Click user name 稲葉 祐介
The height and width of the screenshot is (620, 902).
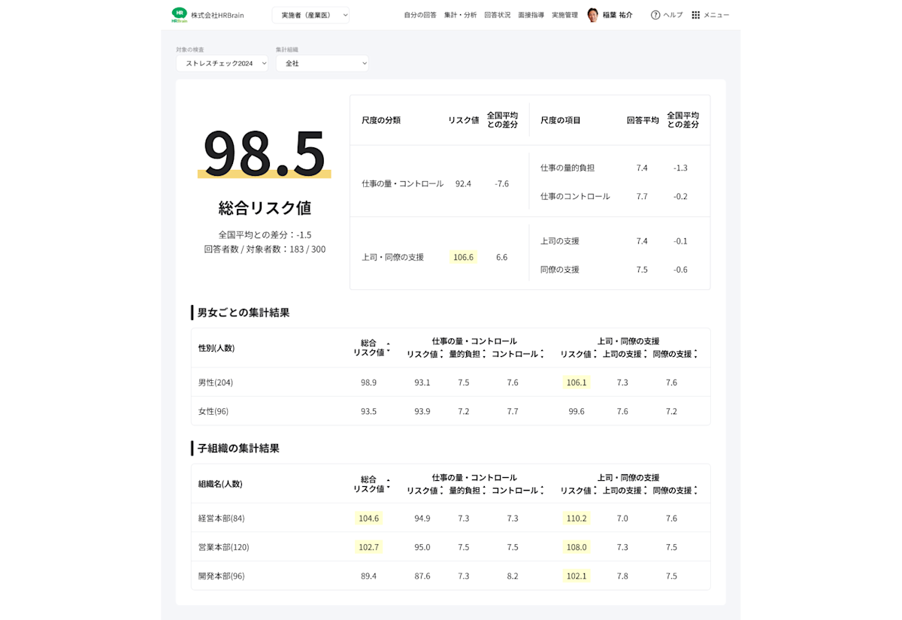618,15
